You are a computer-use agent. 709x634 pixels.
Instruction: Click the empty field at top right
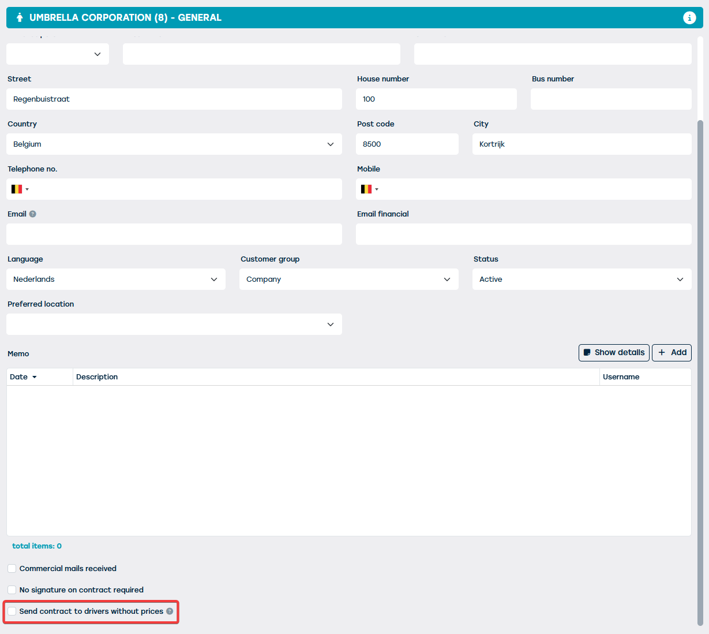point(553,54)
